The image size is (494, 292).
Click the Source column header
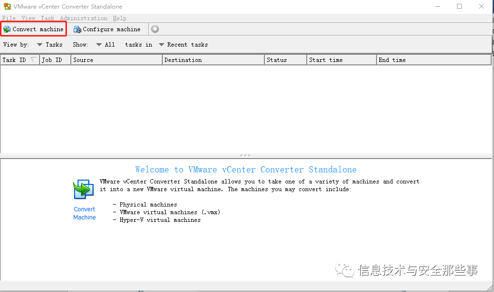click(117, 60)
